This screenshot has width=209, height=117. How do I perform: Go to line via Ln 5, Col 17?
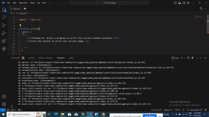156,110
